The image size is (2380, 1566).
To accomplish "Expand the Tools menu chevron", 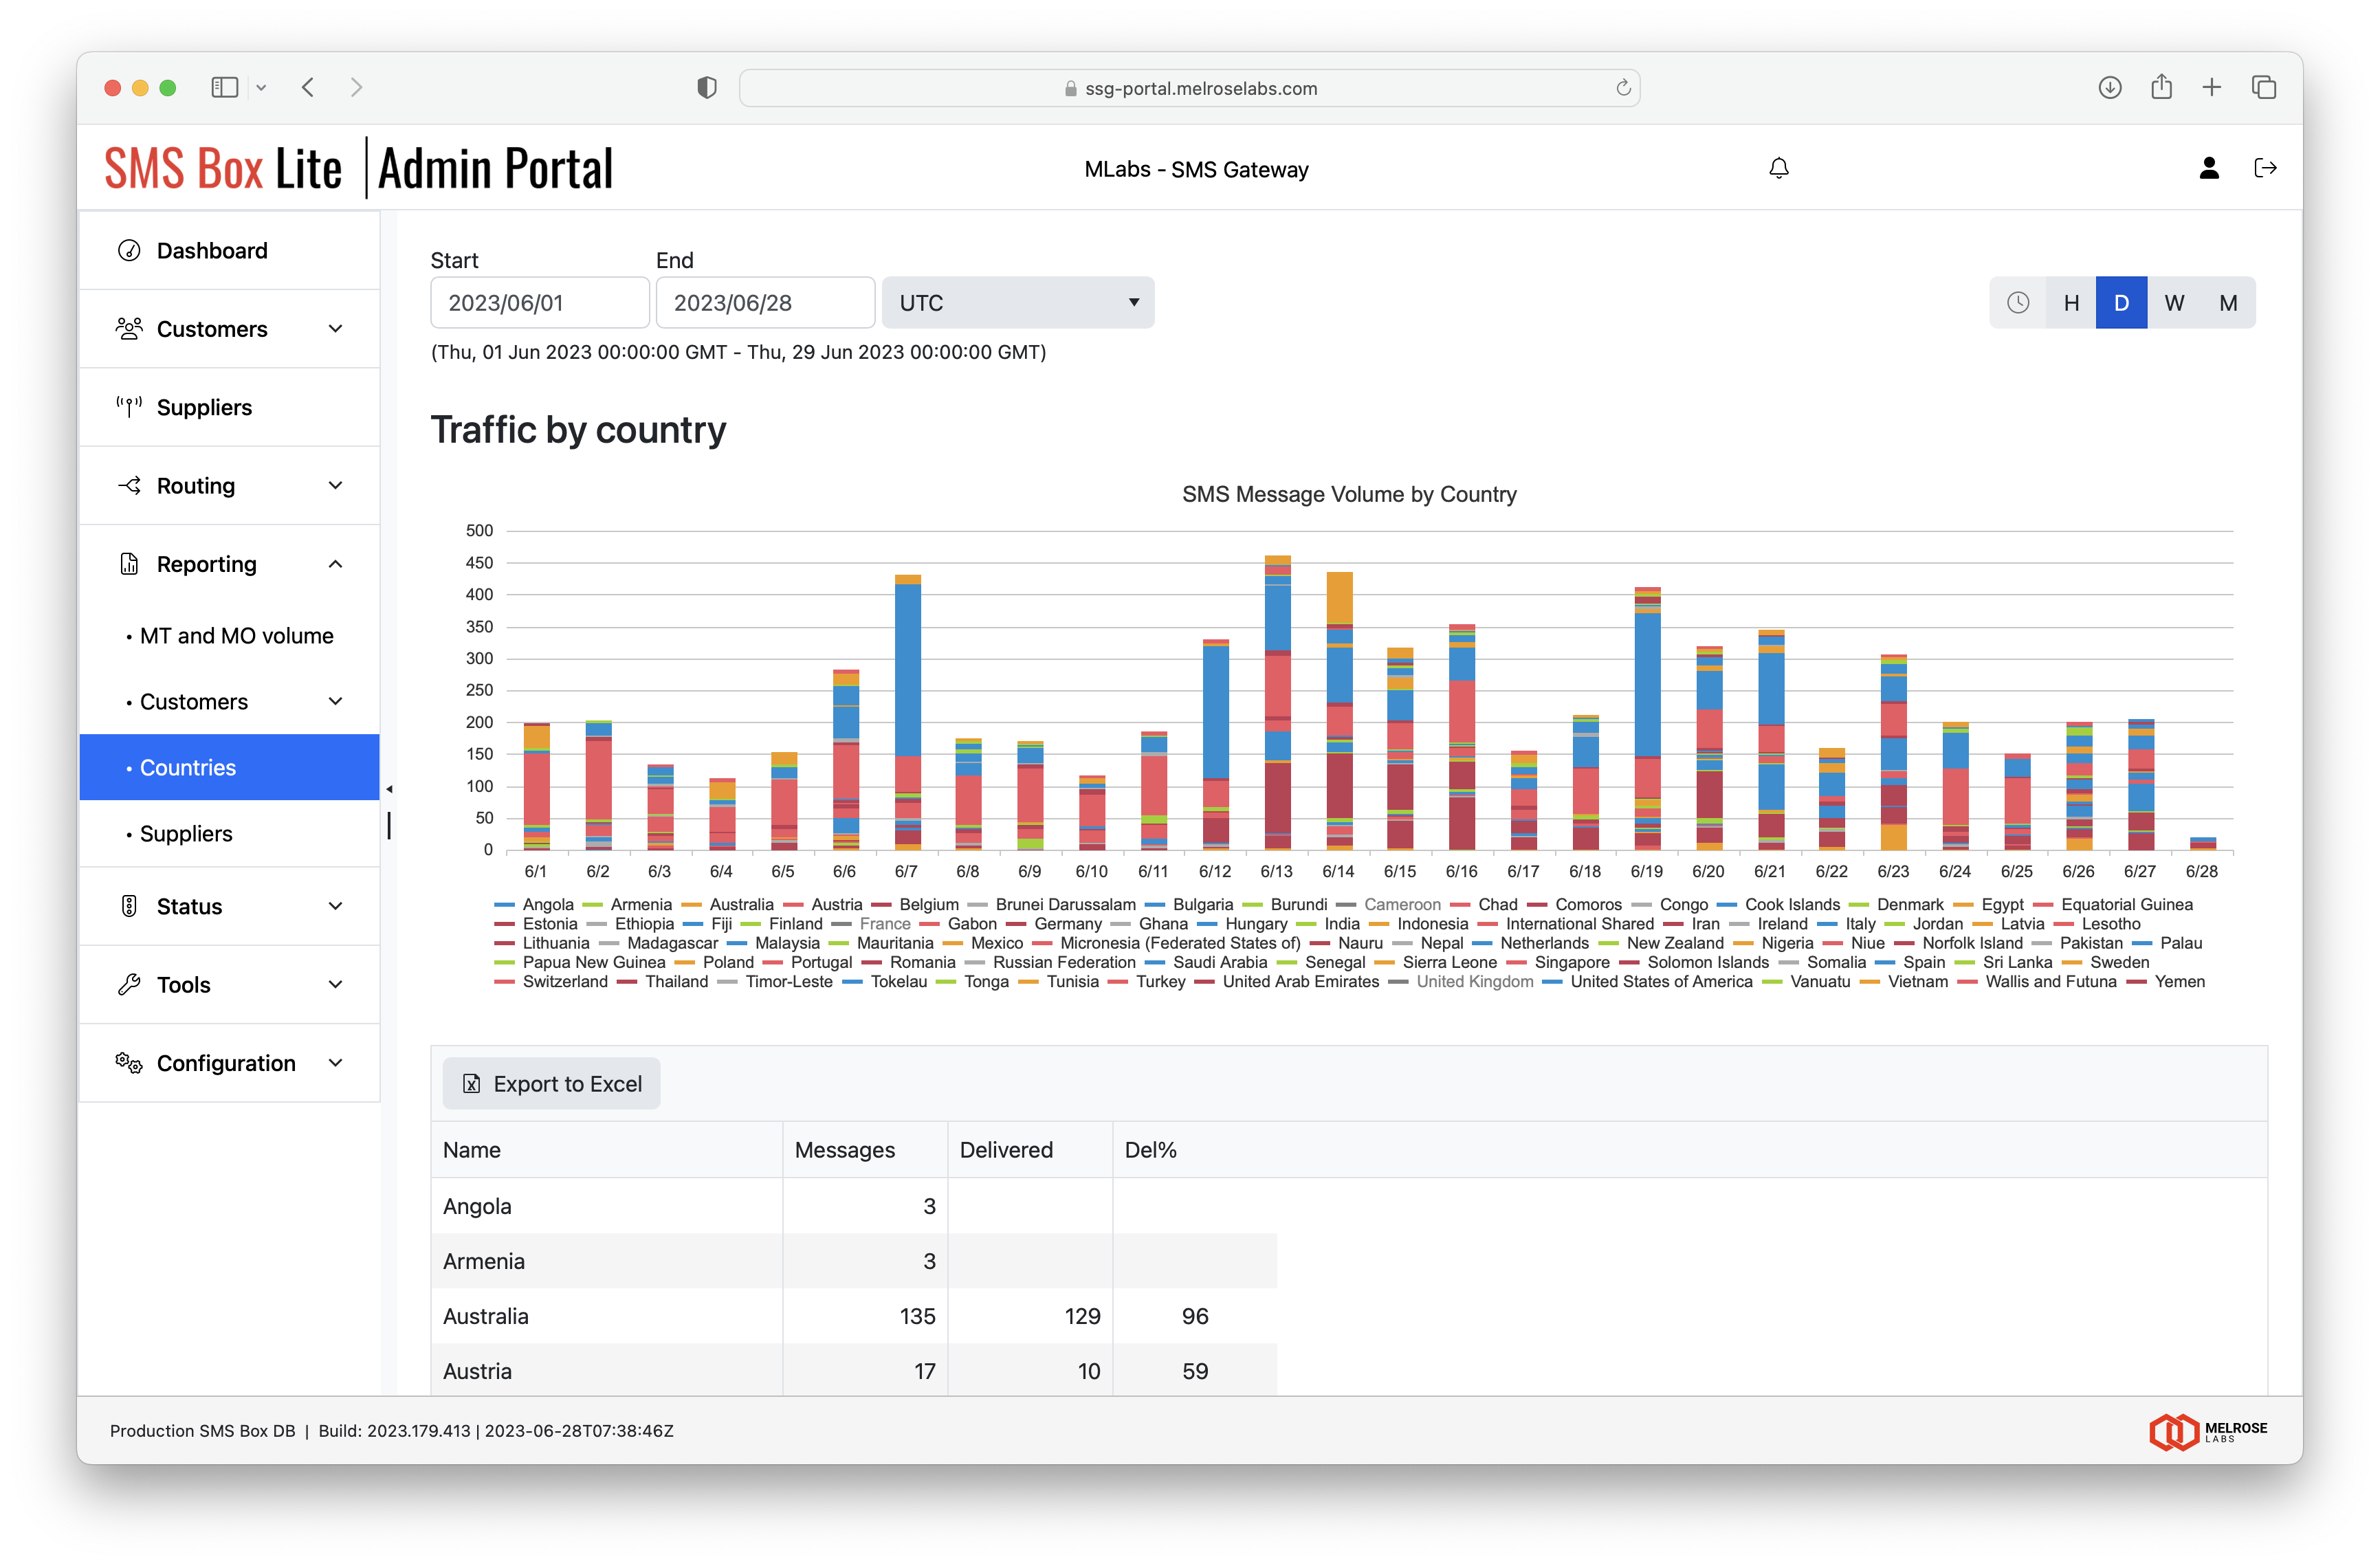I will pos(336,984).
